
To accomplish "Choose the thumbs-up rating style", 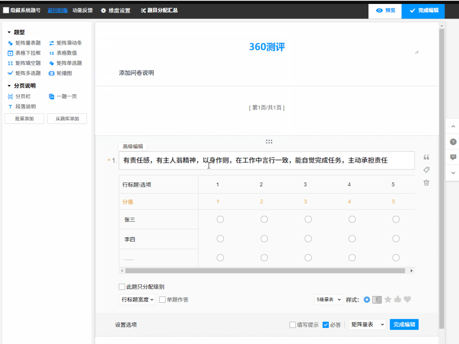I will pos(398,299).
